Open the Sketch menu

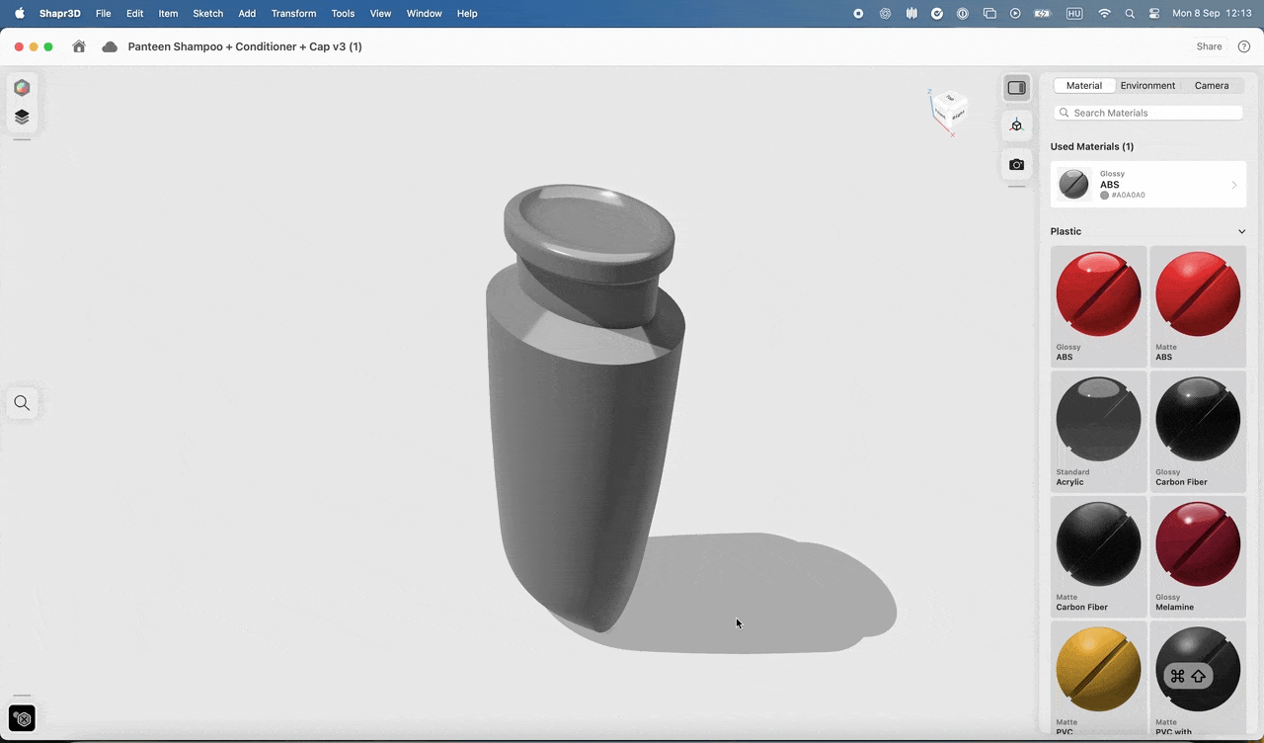coord(207,13)
